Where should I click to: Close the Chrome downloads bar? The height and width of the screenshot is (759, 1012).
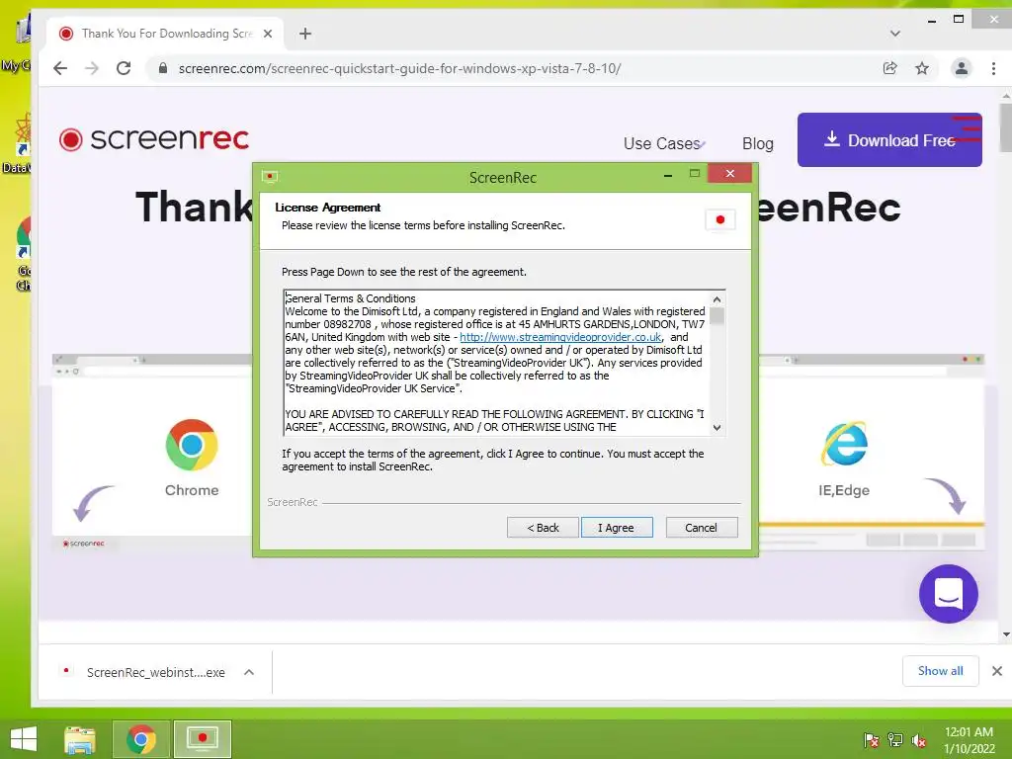click(996, 671)
